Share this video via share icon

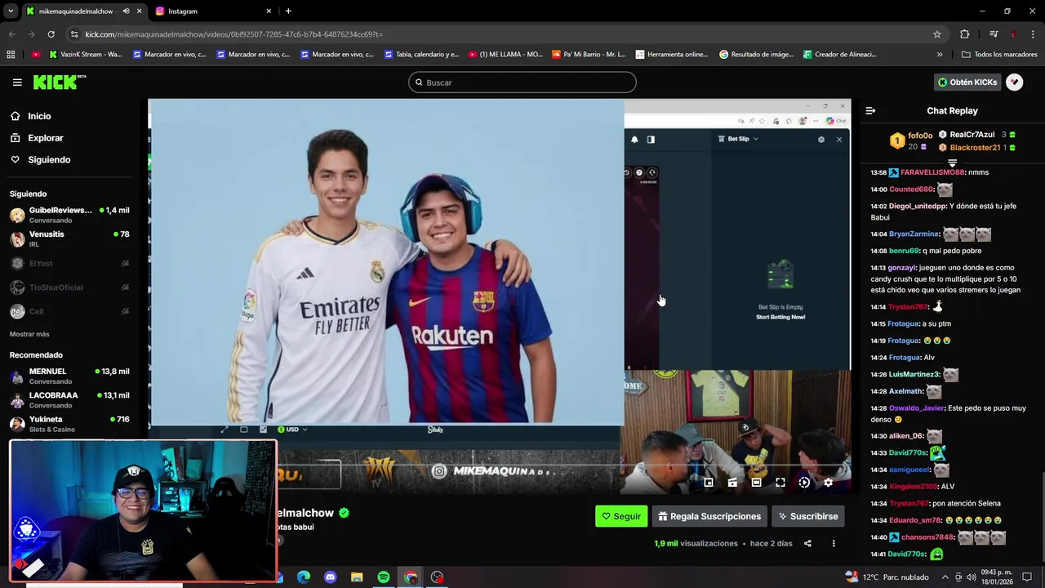(807, 543)
